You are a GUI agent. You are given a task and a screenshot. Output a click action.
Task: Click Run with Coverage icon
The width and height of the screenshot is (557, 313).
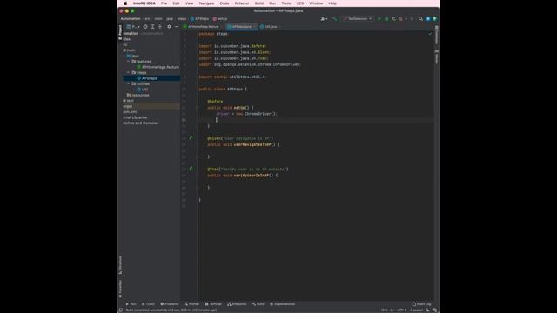tap(393, 19)
